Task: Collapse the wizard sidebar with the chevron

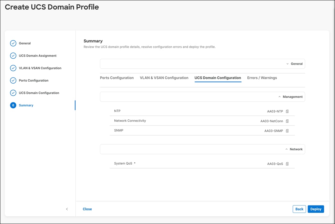Action: 67,209
